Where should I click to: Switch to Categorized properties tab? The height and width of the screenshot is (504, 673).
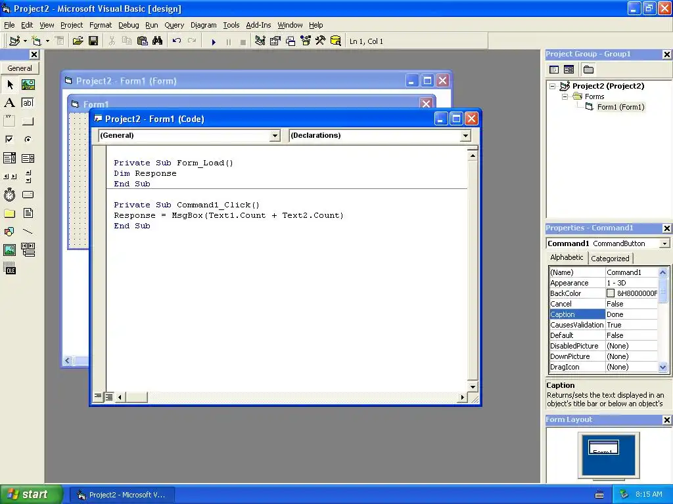pos(610,259)
